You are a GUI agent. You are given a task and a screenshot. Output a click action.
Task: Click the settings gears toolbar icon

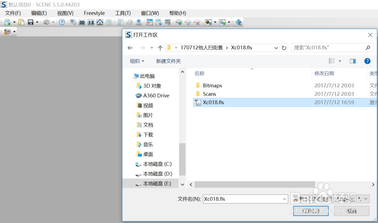[x=73, y=22]
